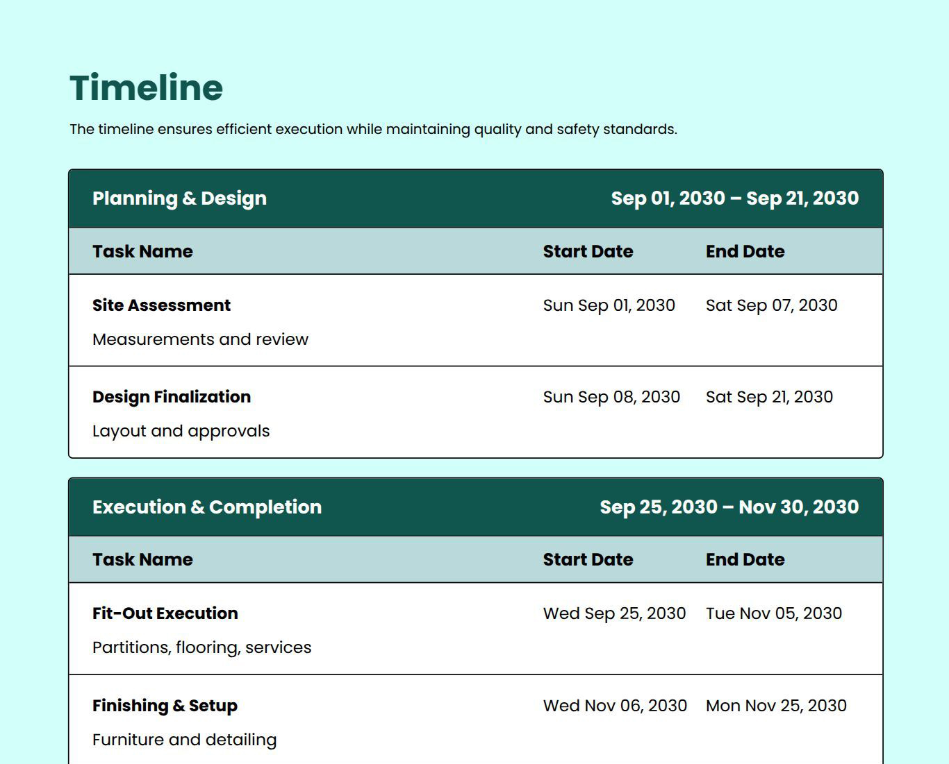This screenshot has width=949, height=764.
Task: Click the Sun Sep 01, 2030 start date
Action: 609,305
